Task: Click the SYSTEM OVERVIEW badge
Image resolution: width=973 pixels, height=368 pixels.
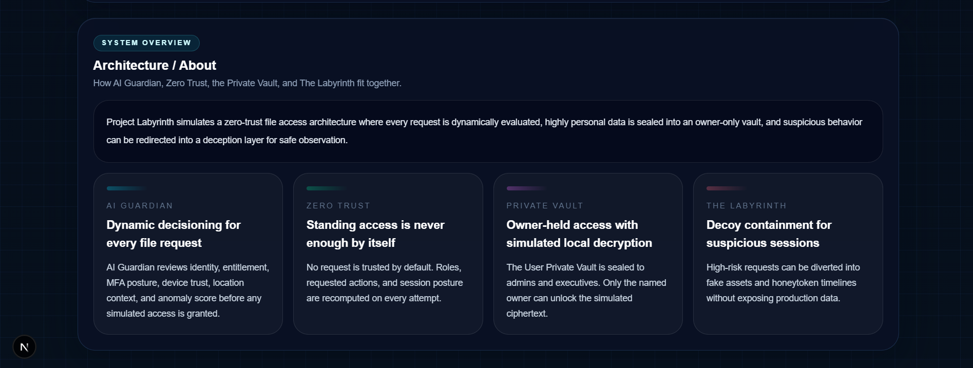Action: coord(146,43)
